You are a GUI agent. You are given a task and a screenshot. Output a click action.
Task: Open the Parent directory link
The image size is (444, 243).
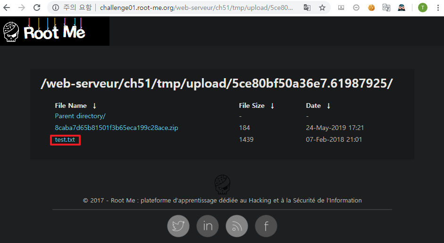(80, 116)
